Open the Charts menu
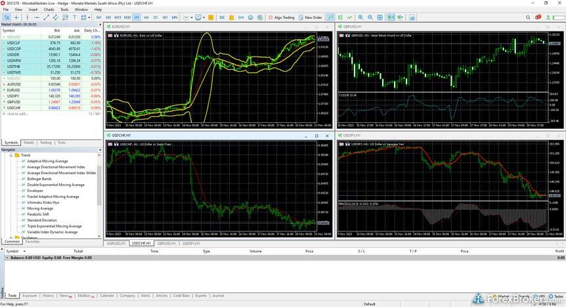The image size is (566, 307). pos(49,9)
